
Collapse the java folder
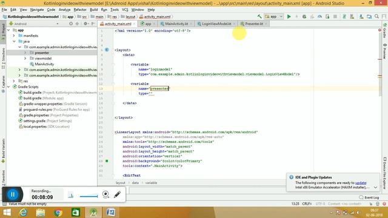pyautogui.click(x=14, y=41)
